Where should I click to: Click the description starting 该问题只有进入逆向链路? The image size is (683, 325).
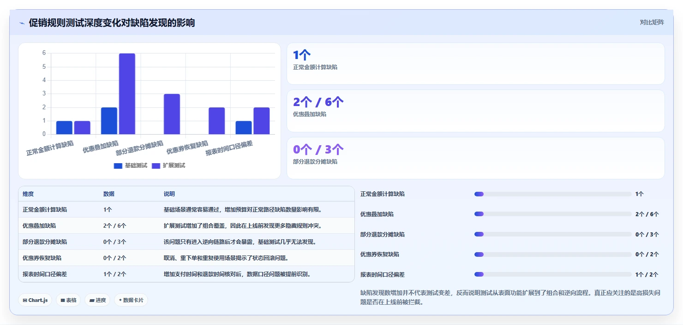[x=240, y=242]
